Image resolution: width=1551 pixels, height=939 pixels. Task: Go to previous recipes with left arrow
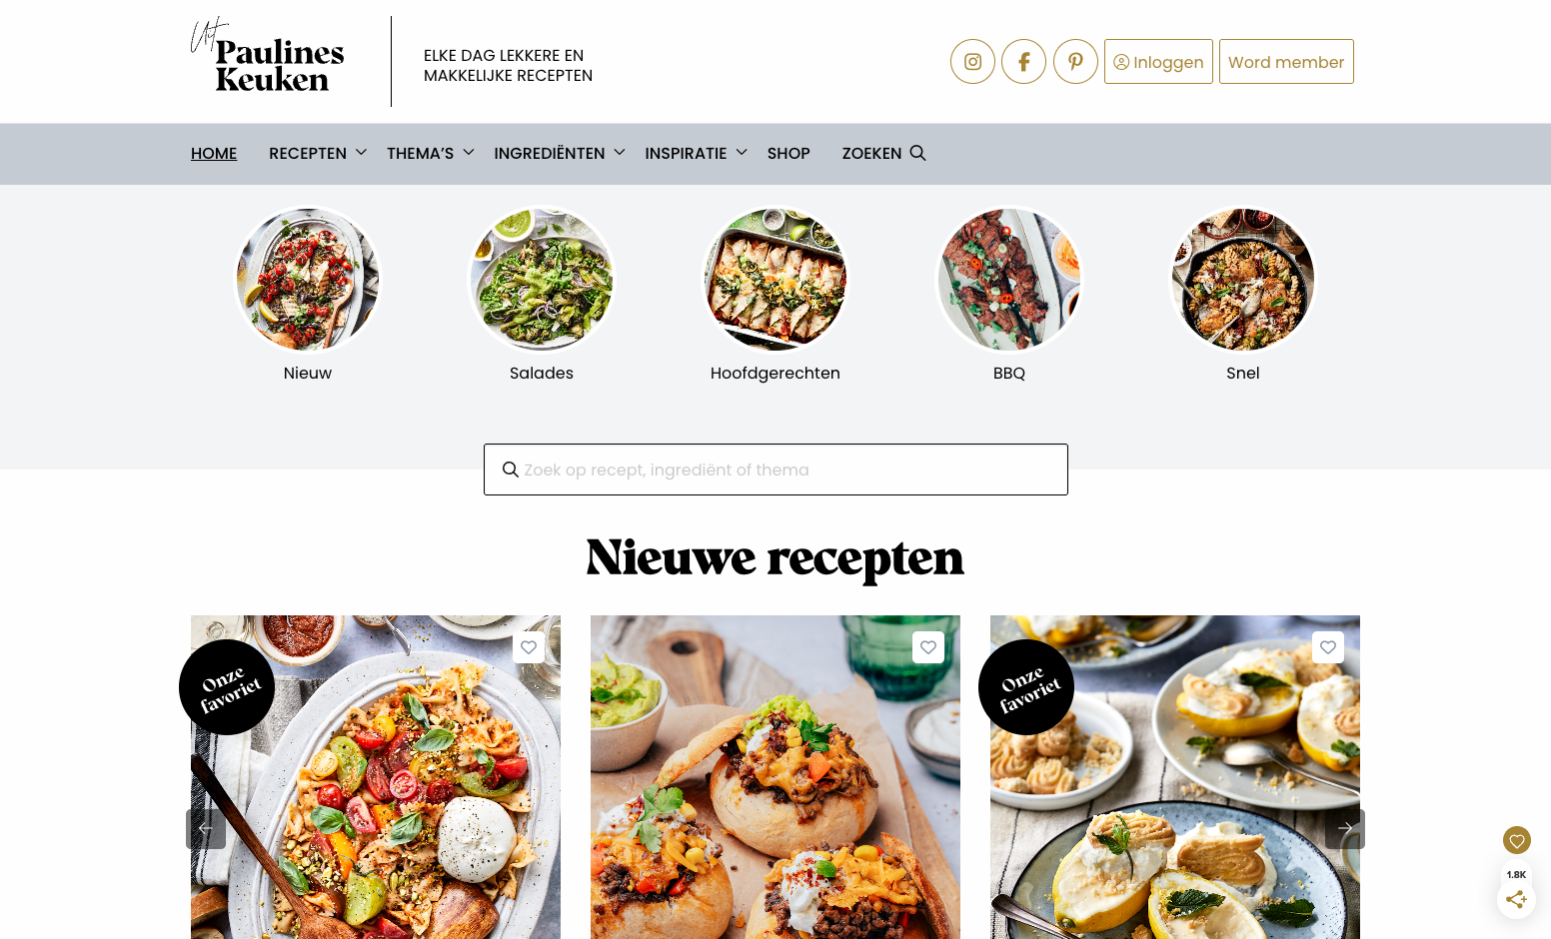[x=206, y=829]
